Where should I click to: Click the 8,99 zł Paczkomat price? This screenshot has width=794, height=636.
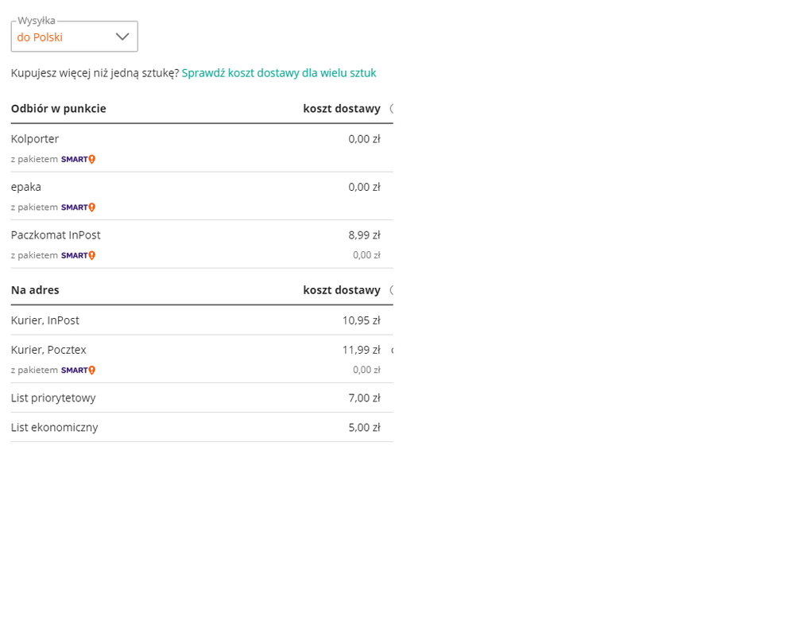tap(364, 235)
